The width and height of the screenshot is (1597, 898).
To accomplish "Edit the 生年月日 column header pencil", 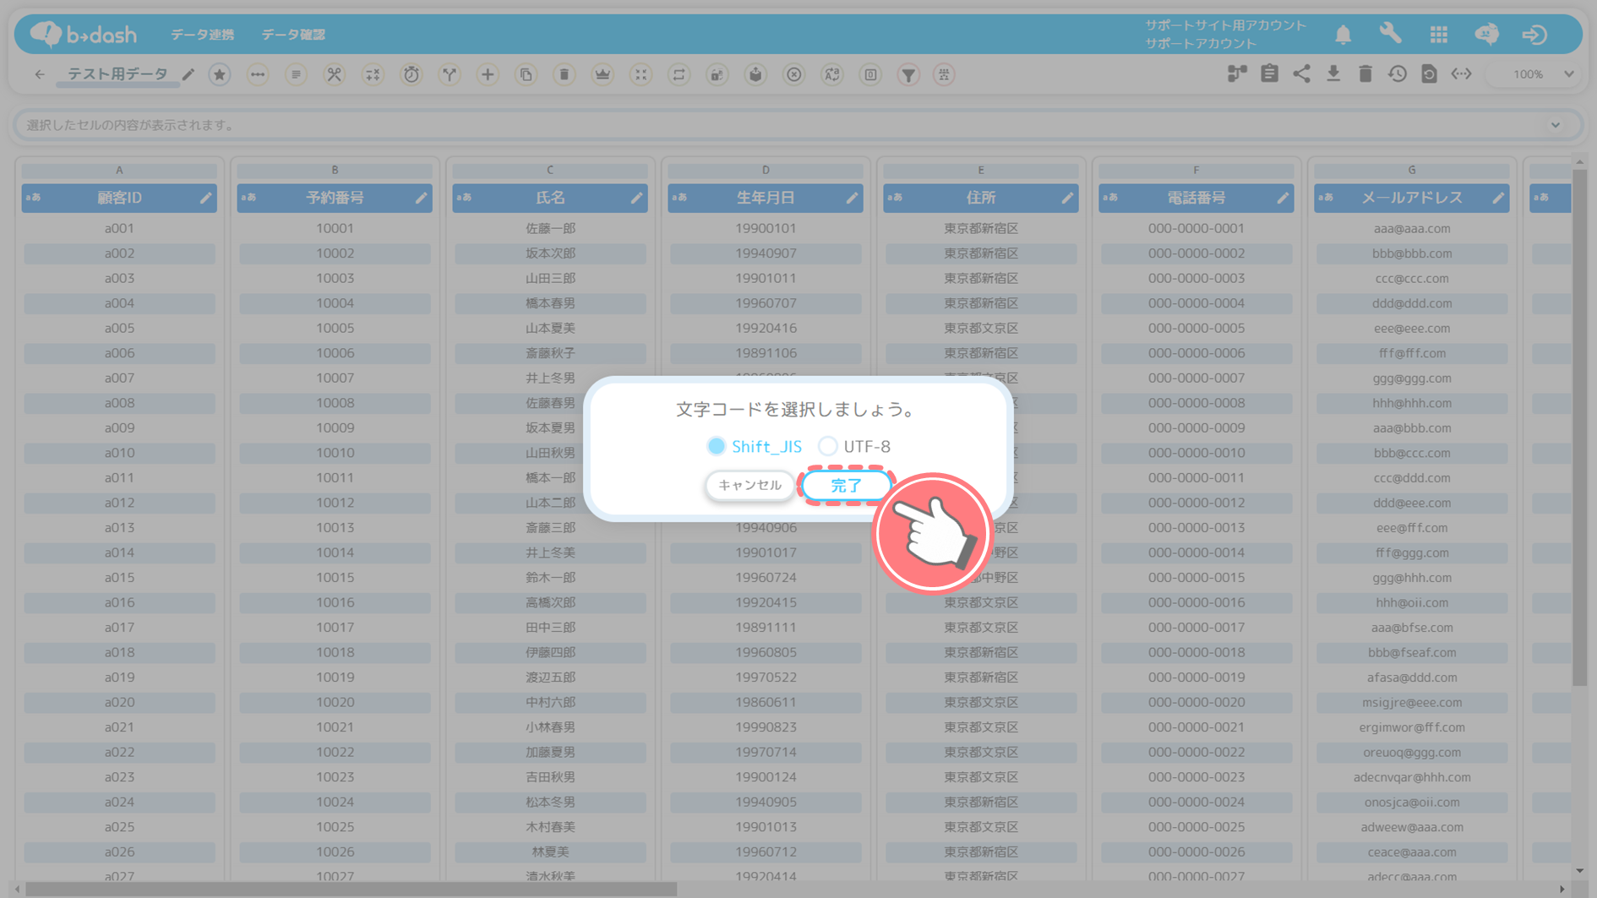I will coord(852,198).
